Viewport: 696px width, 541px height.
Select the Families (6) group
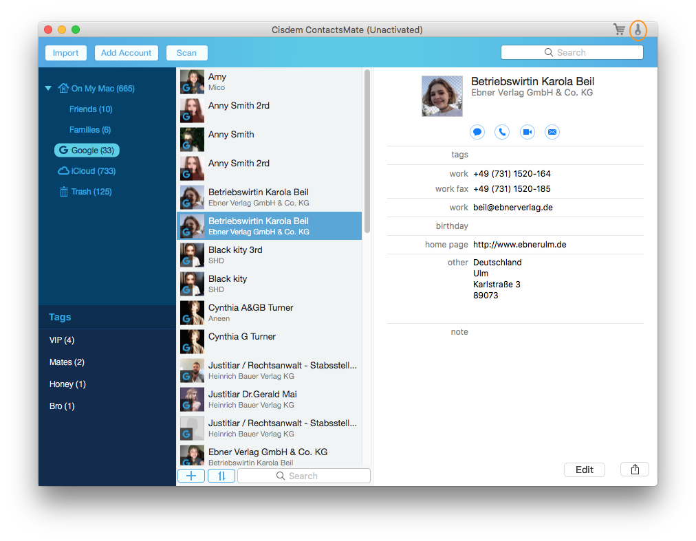(x=90, y=130)
